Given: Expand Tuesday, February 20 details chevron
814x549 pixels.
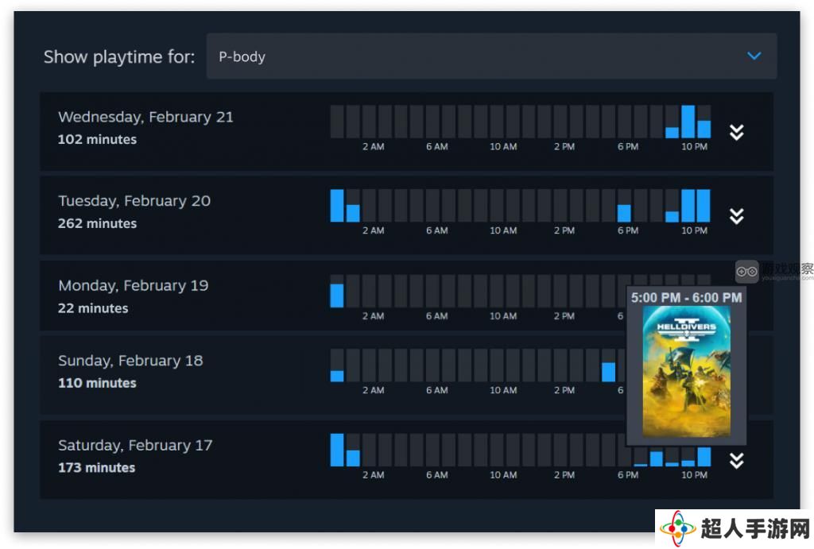Looking at the screenshot, I should coord(736,216).
